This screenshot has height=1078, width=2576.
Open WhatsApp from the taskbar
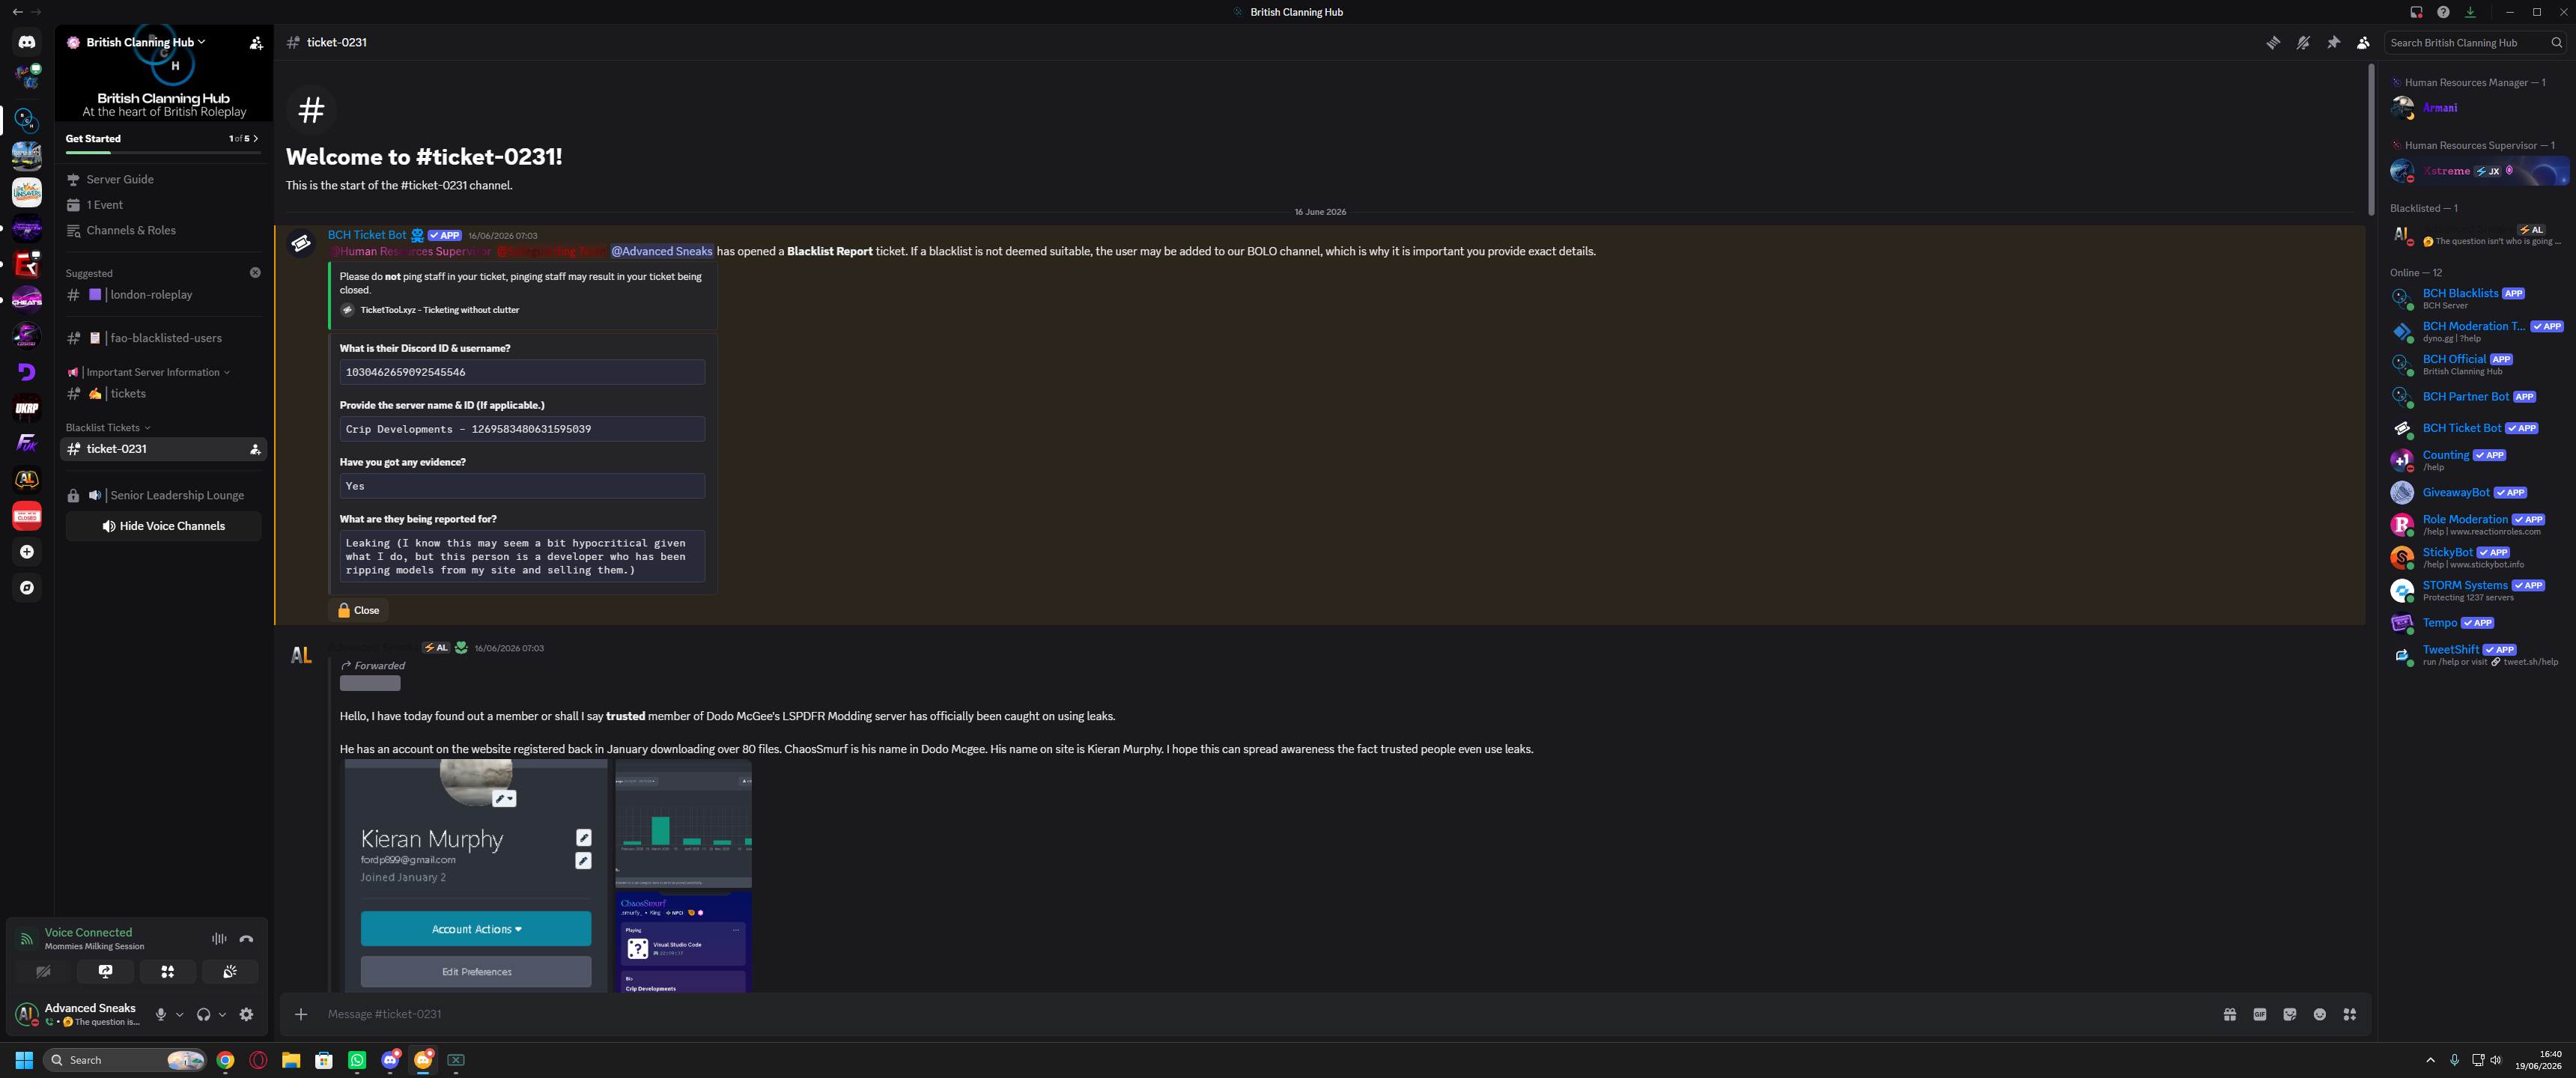tap(357, 1061)
